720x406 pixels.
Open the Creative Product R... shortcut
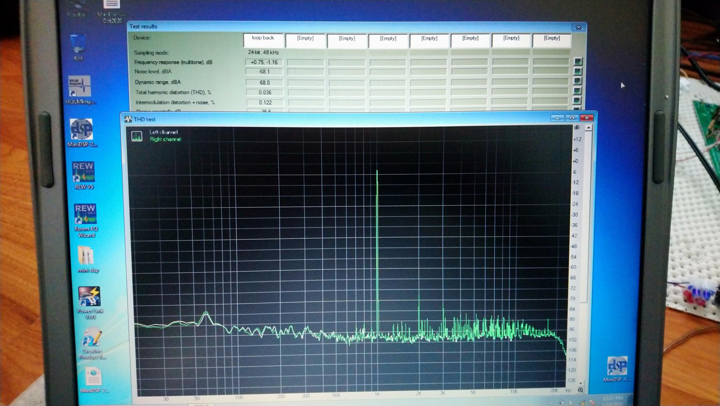coord(92,344)
